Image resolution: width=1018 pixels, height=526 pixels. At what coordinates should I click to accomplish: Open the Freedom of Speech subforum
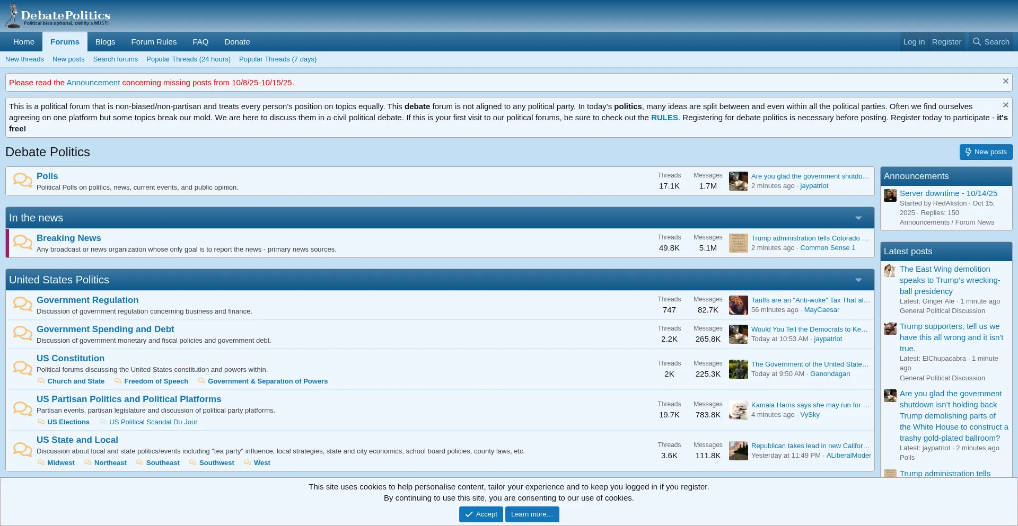pyautogui.click(x=156, y=381)
